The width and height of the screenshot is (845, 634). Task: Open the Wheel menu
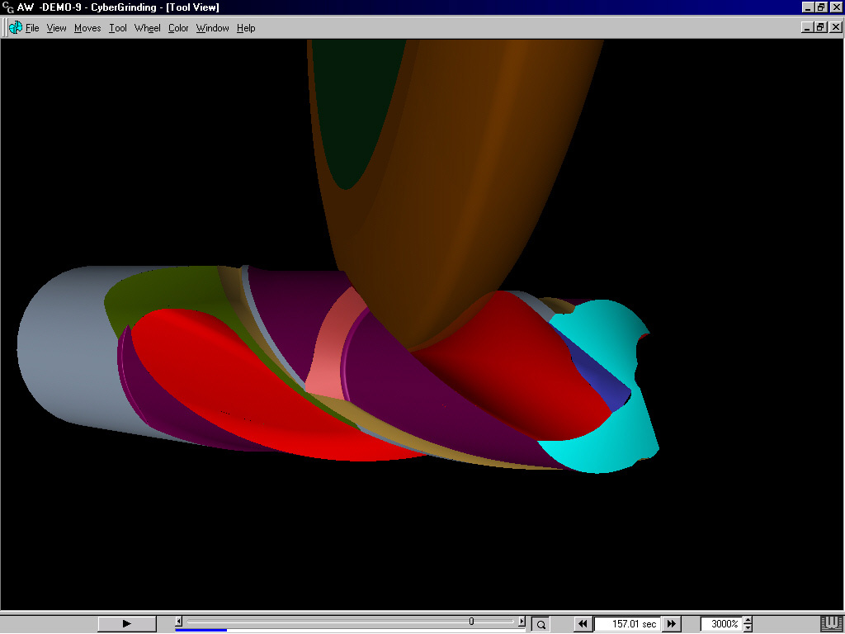pos(148,28)
